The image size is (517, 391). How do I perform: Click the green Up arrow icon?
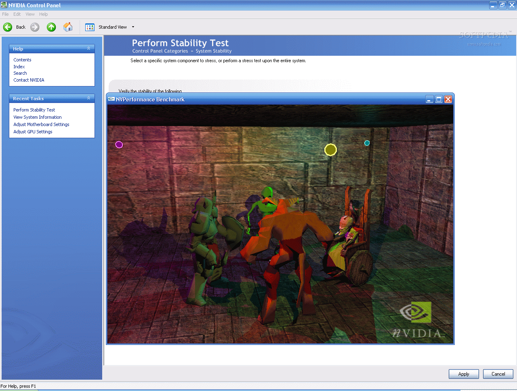click(51, 27)
